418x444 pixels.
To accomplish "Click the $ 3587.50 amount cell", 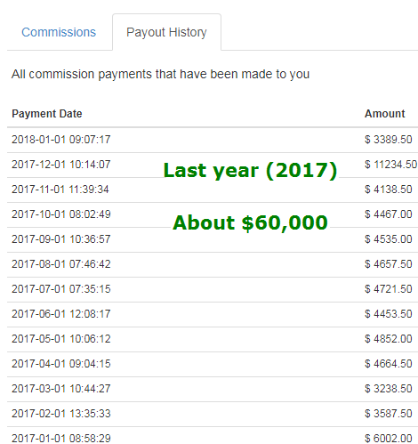I will coord(389,414).
